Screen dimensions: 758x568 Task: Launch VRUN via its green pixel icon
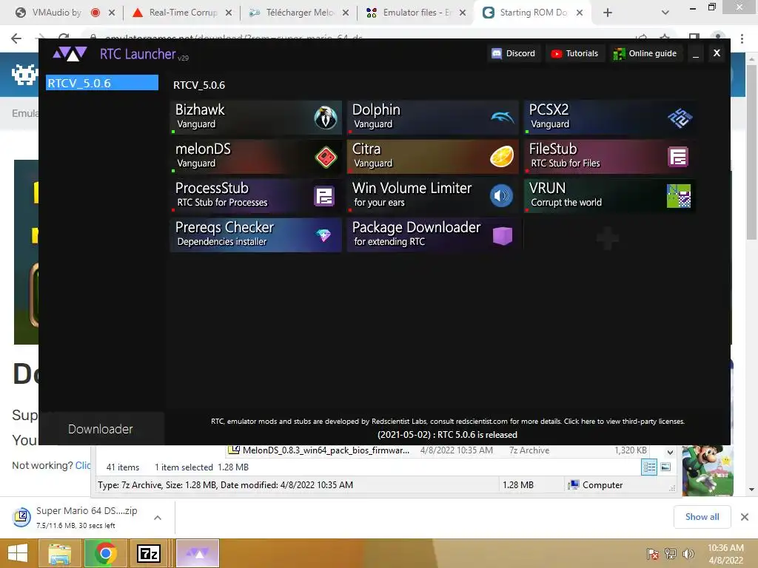(x=679, y=196)
